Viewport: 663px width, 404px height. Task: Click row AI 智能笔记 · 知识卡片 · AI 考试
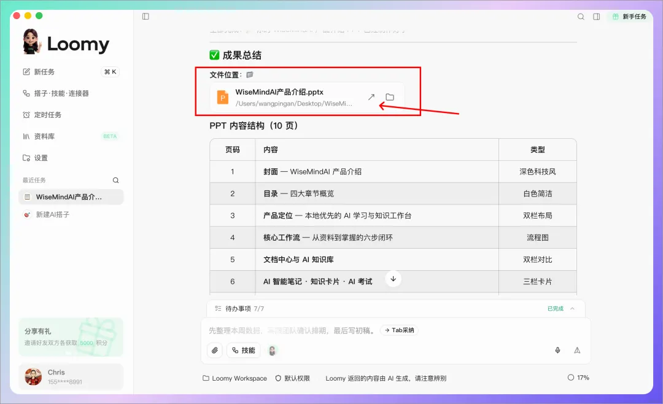pyautogui.click(x=393, y=282)
